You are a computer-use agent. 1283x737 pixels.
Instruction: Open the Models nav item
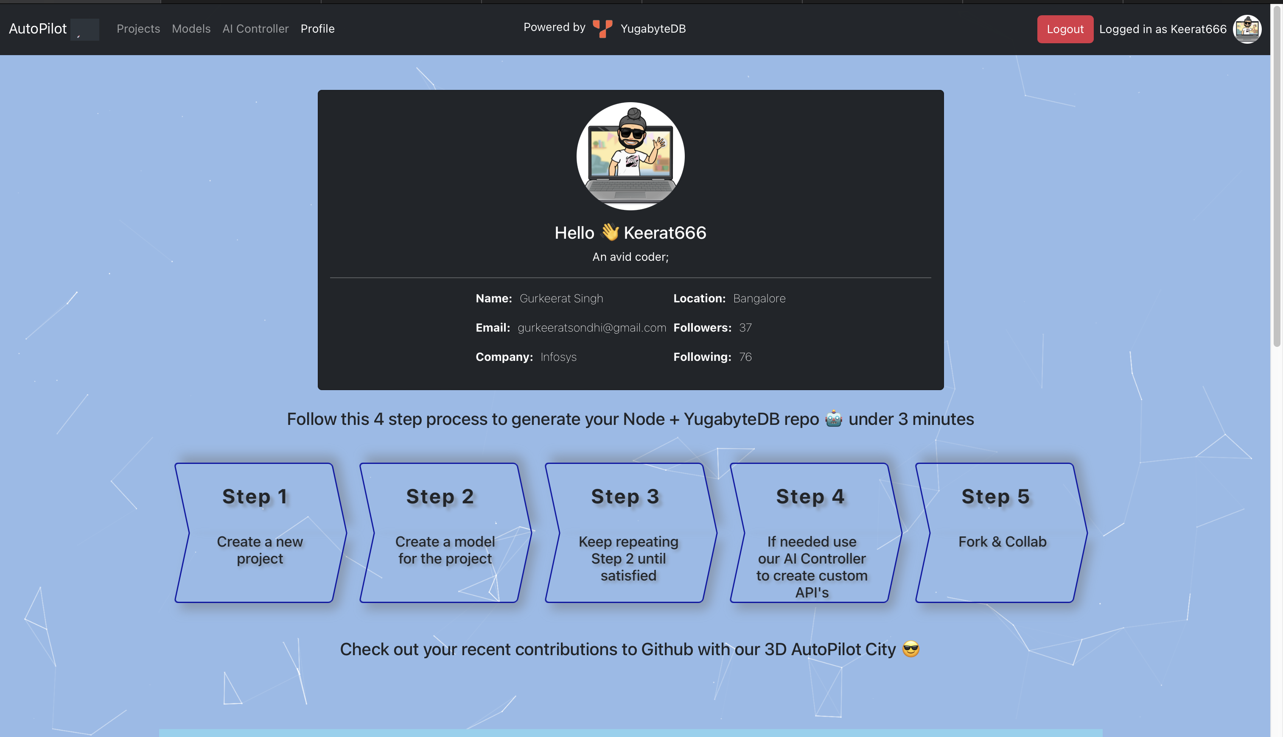191,29
